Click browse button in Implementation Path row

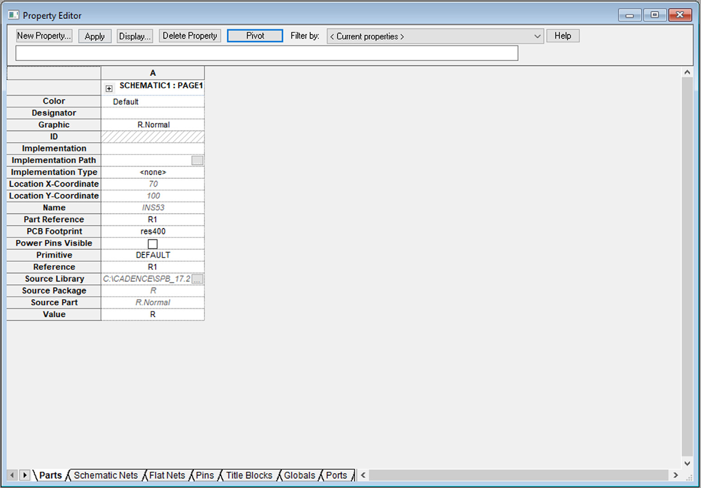pos(197,160)
